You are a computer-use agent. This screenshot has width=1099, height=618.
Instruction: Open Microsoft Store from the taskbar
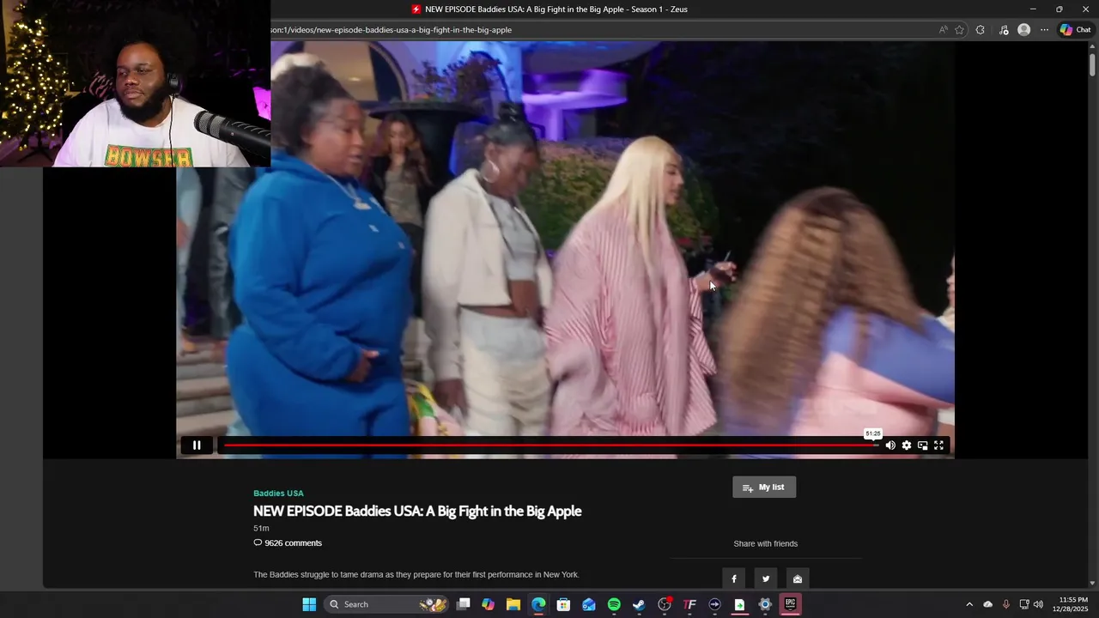click(x=563, y=604)
